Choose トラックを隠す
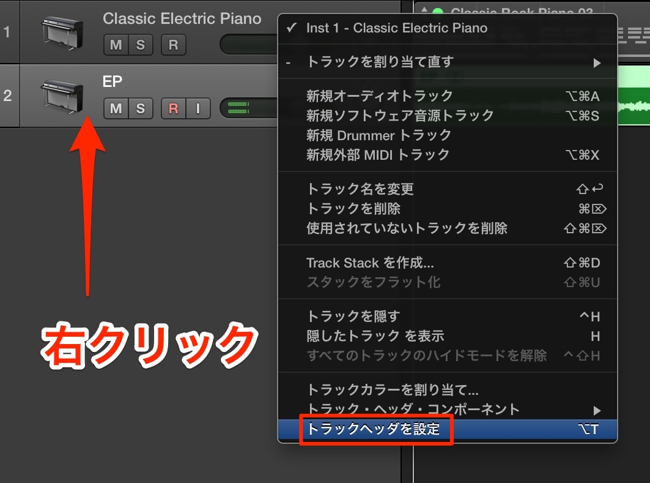This screenshot has width=650, height=483. 447,316
